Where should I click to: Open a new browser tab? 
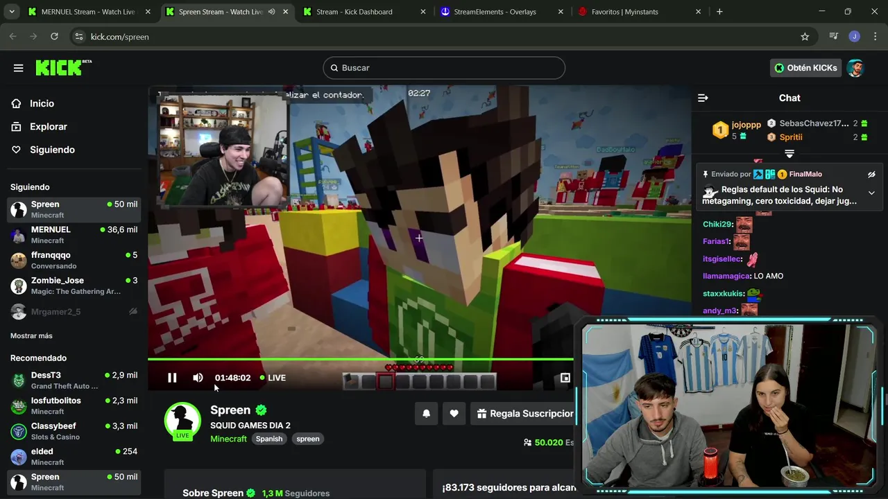(x=719, y=12)
